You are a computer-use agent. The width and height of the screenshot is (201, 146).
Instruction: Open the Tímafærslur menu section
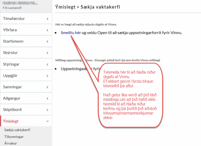pos(26,18)
